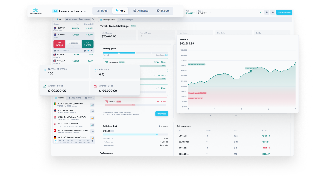Click the symbol search magnifier icon
The width and height of the screenshot is (316, 194).
click(93, 20)
